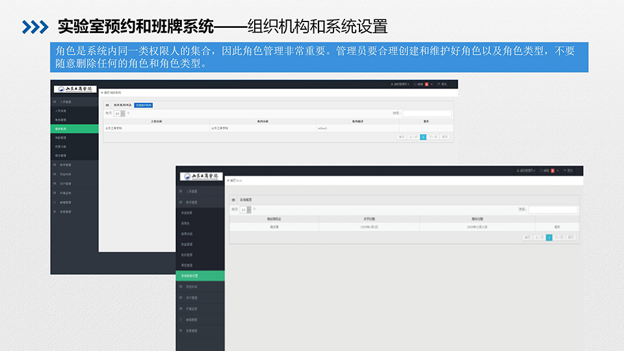The height and width of the screenshot is (351, 624).
Task: Click the blue triple-chevron icon by slide title
Action: pyautogui.click(x=35, y=27)
